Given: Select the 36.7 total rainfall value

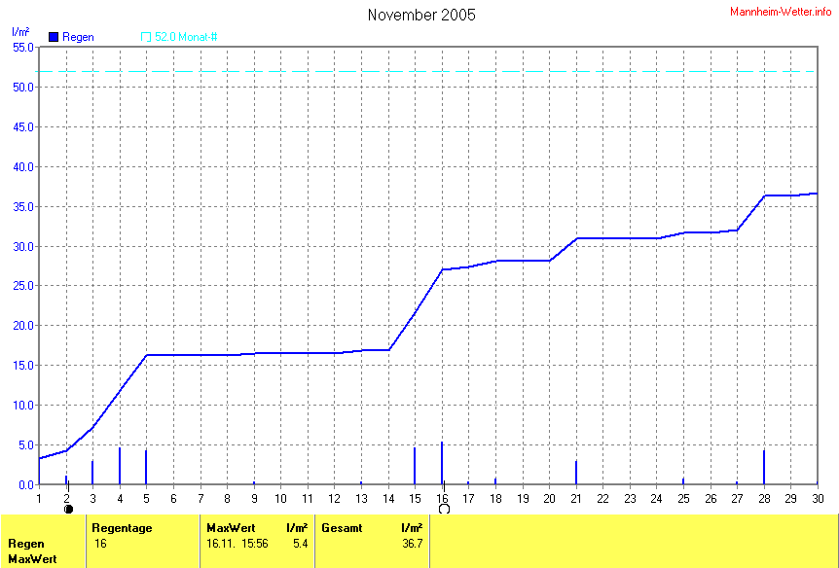Looking at the screenshot, I should pos(413,543).
